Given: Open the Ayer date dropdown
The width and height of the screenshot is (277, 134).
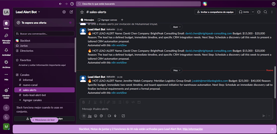Looking at the screenshot, I should [176, 27].
